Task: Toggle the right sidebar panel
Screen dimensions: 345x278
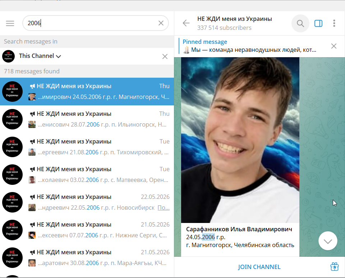Action: 318,23
